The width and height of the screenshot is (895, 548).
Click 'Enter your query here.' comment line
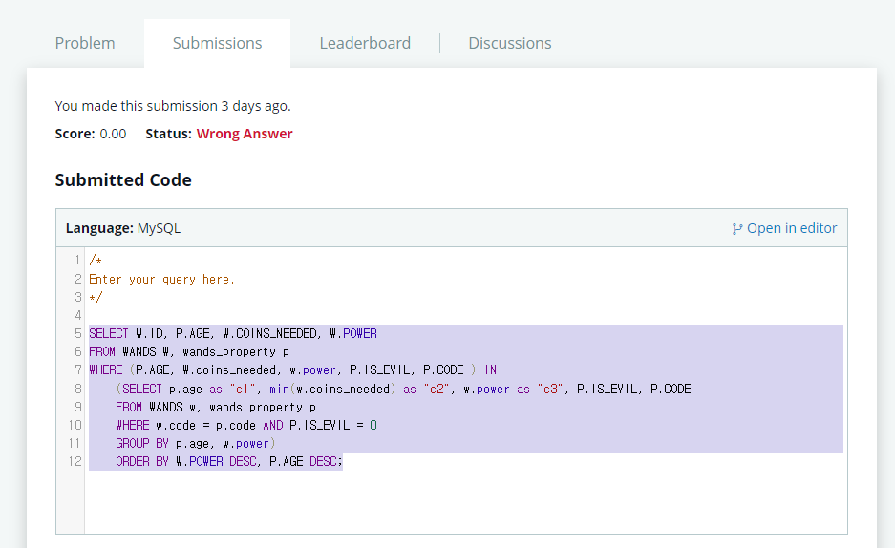[161, 280]
